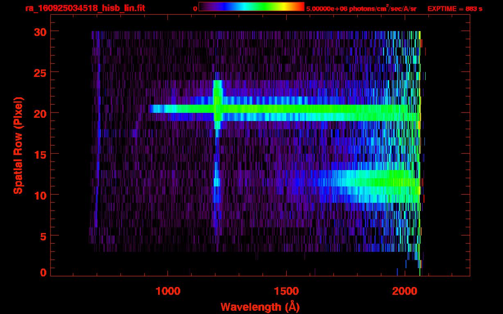
Task: Click the Spatial Row (Pixel) axis title
Action: (x=18, y=145)
